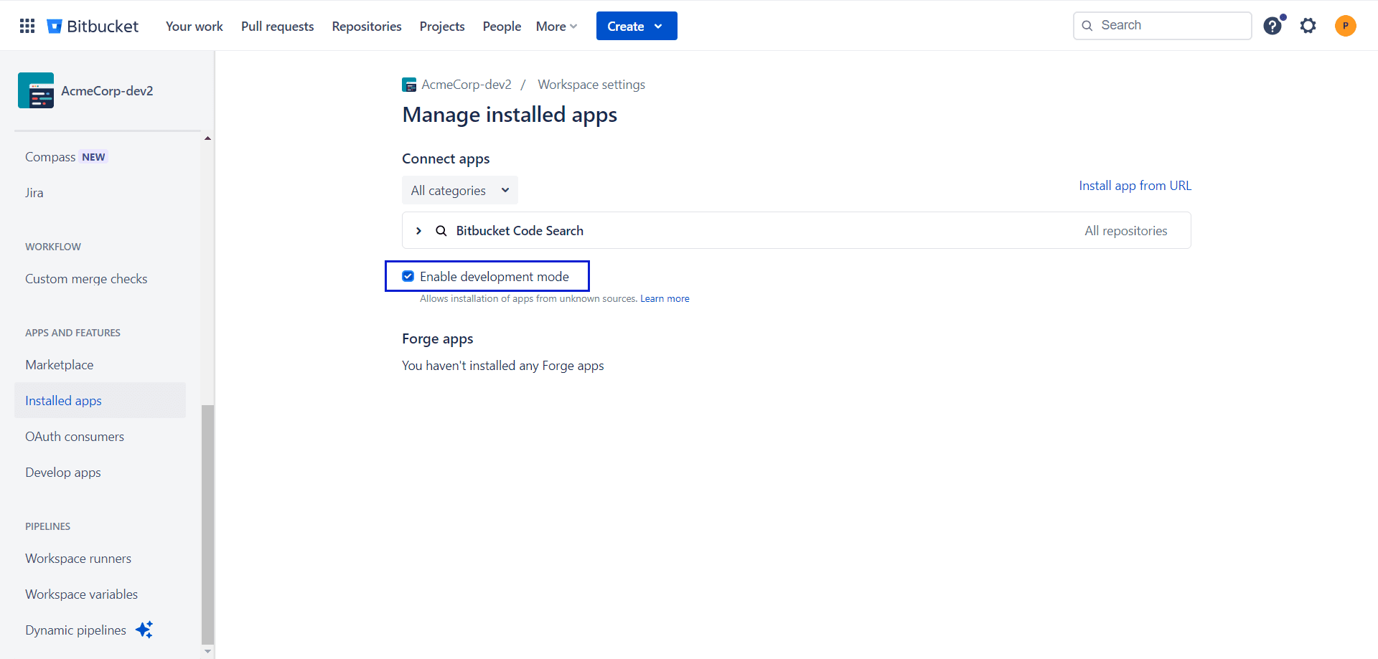Click Workspace settings breadcrumb link

coord(591,85)
